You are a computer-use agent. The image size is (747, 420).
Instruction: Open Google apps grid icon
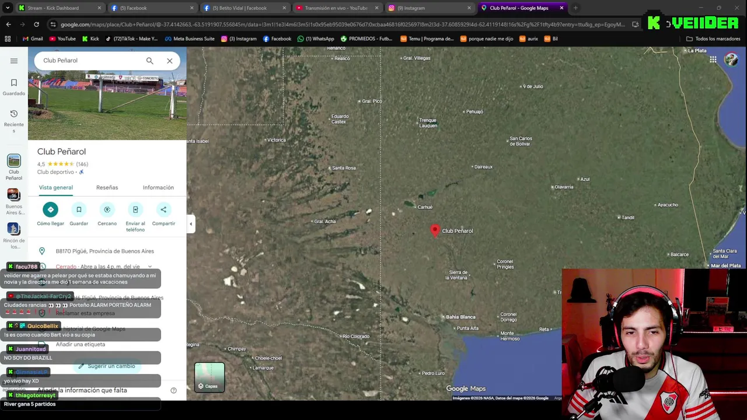pos(713,60)
